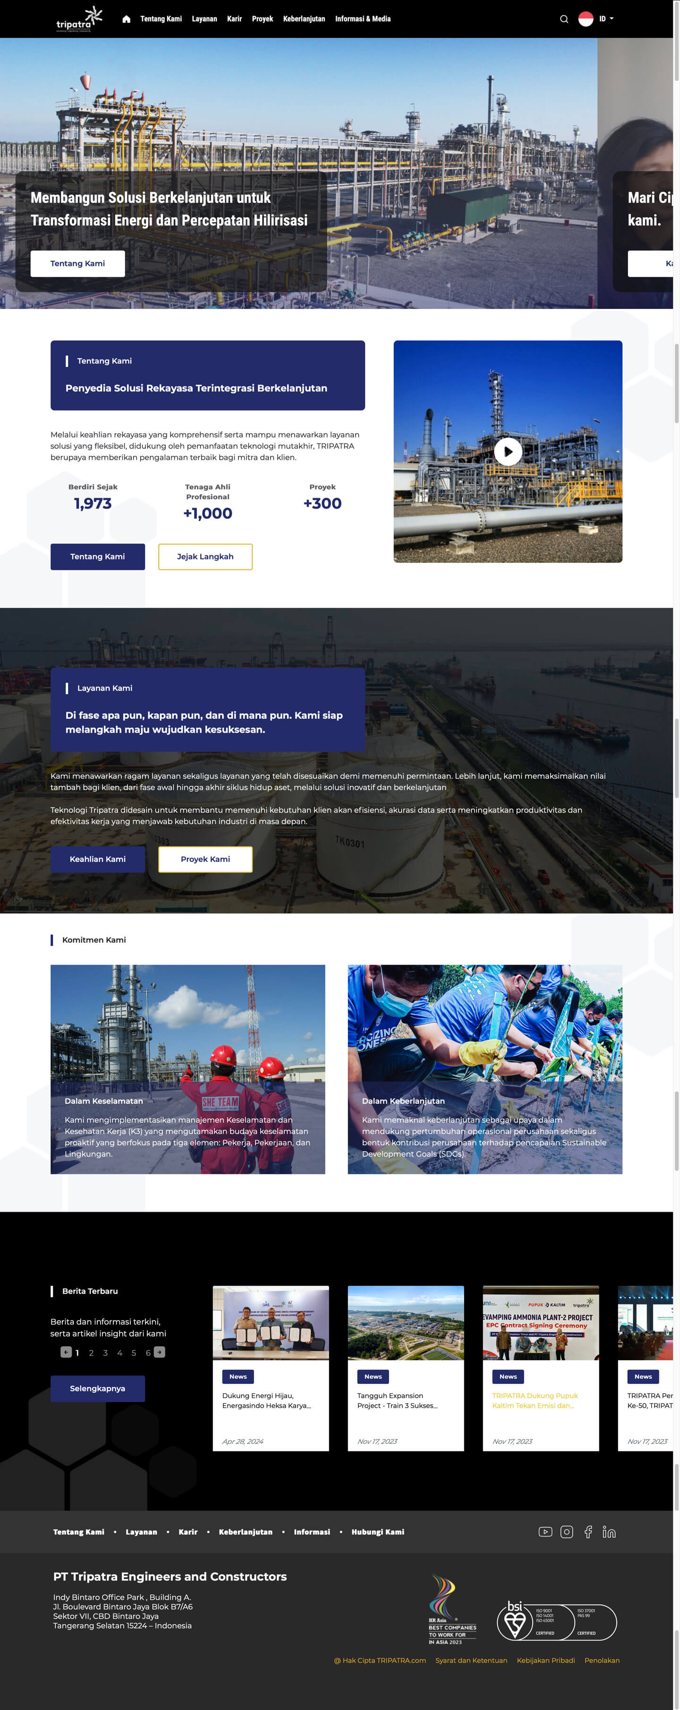Click Tentang Kami button on hero banner
Viewport: 680px width, 1710px height.
pos(77,264)
